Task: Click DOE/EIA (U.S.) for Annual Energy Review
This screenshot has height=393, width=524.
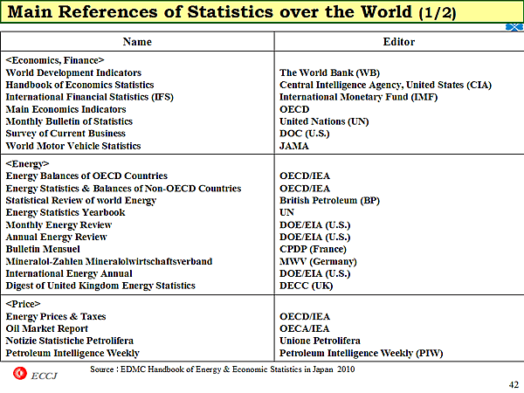Action: click(314, 237)
